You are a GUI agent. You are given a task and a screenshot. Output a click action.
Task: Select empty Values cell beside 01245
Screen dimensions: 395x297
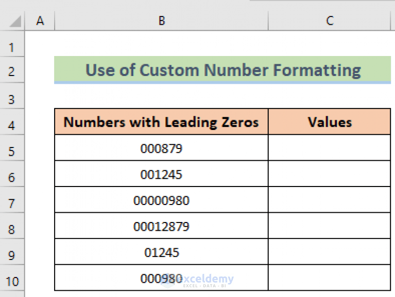click(330, 252)
